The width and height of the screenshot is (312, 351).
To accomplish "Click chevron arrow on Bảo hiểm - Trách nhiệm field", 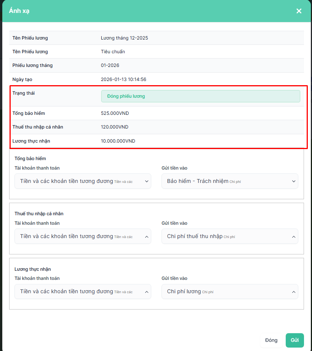I will pos(294,181).
